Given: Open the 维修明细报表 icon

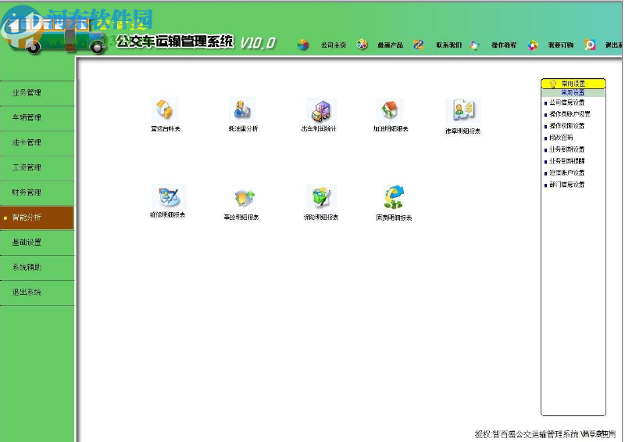Looking at the screenshot, I should [x=169, y=196].
